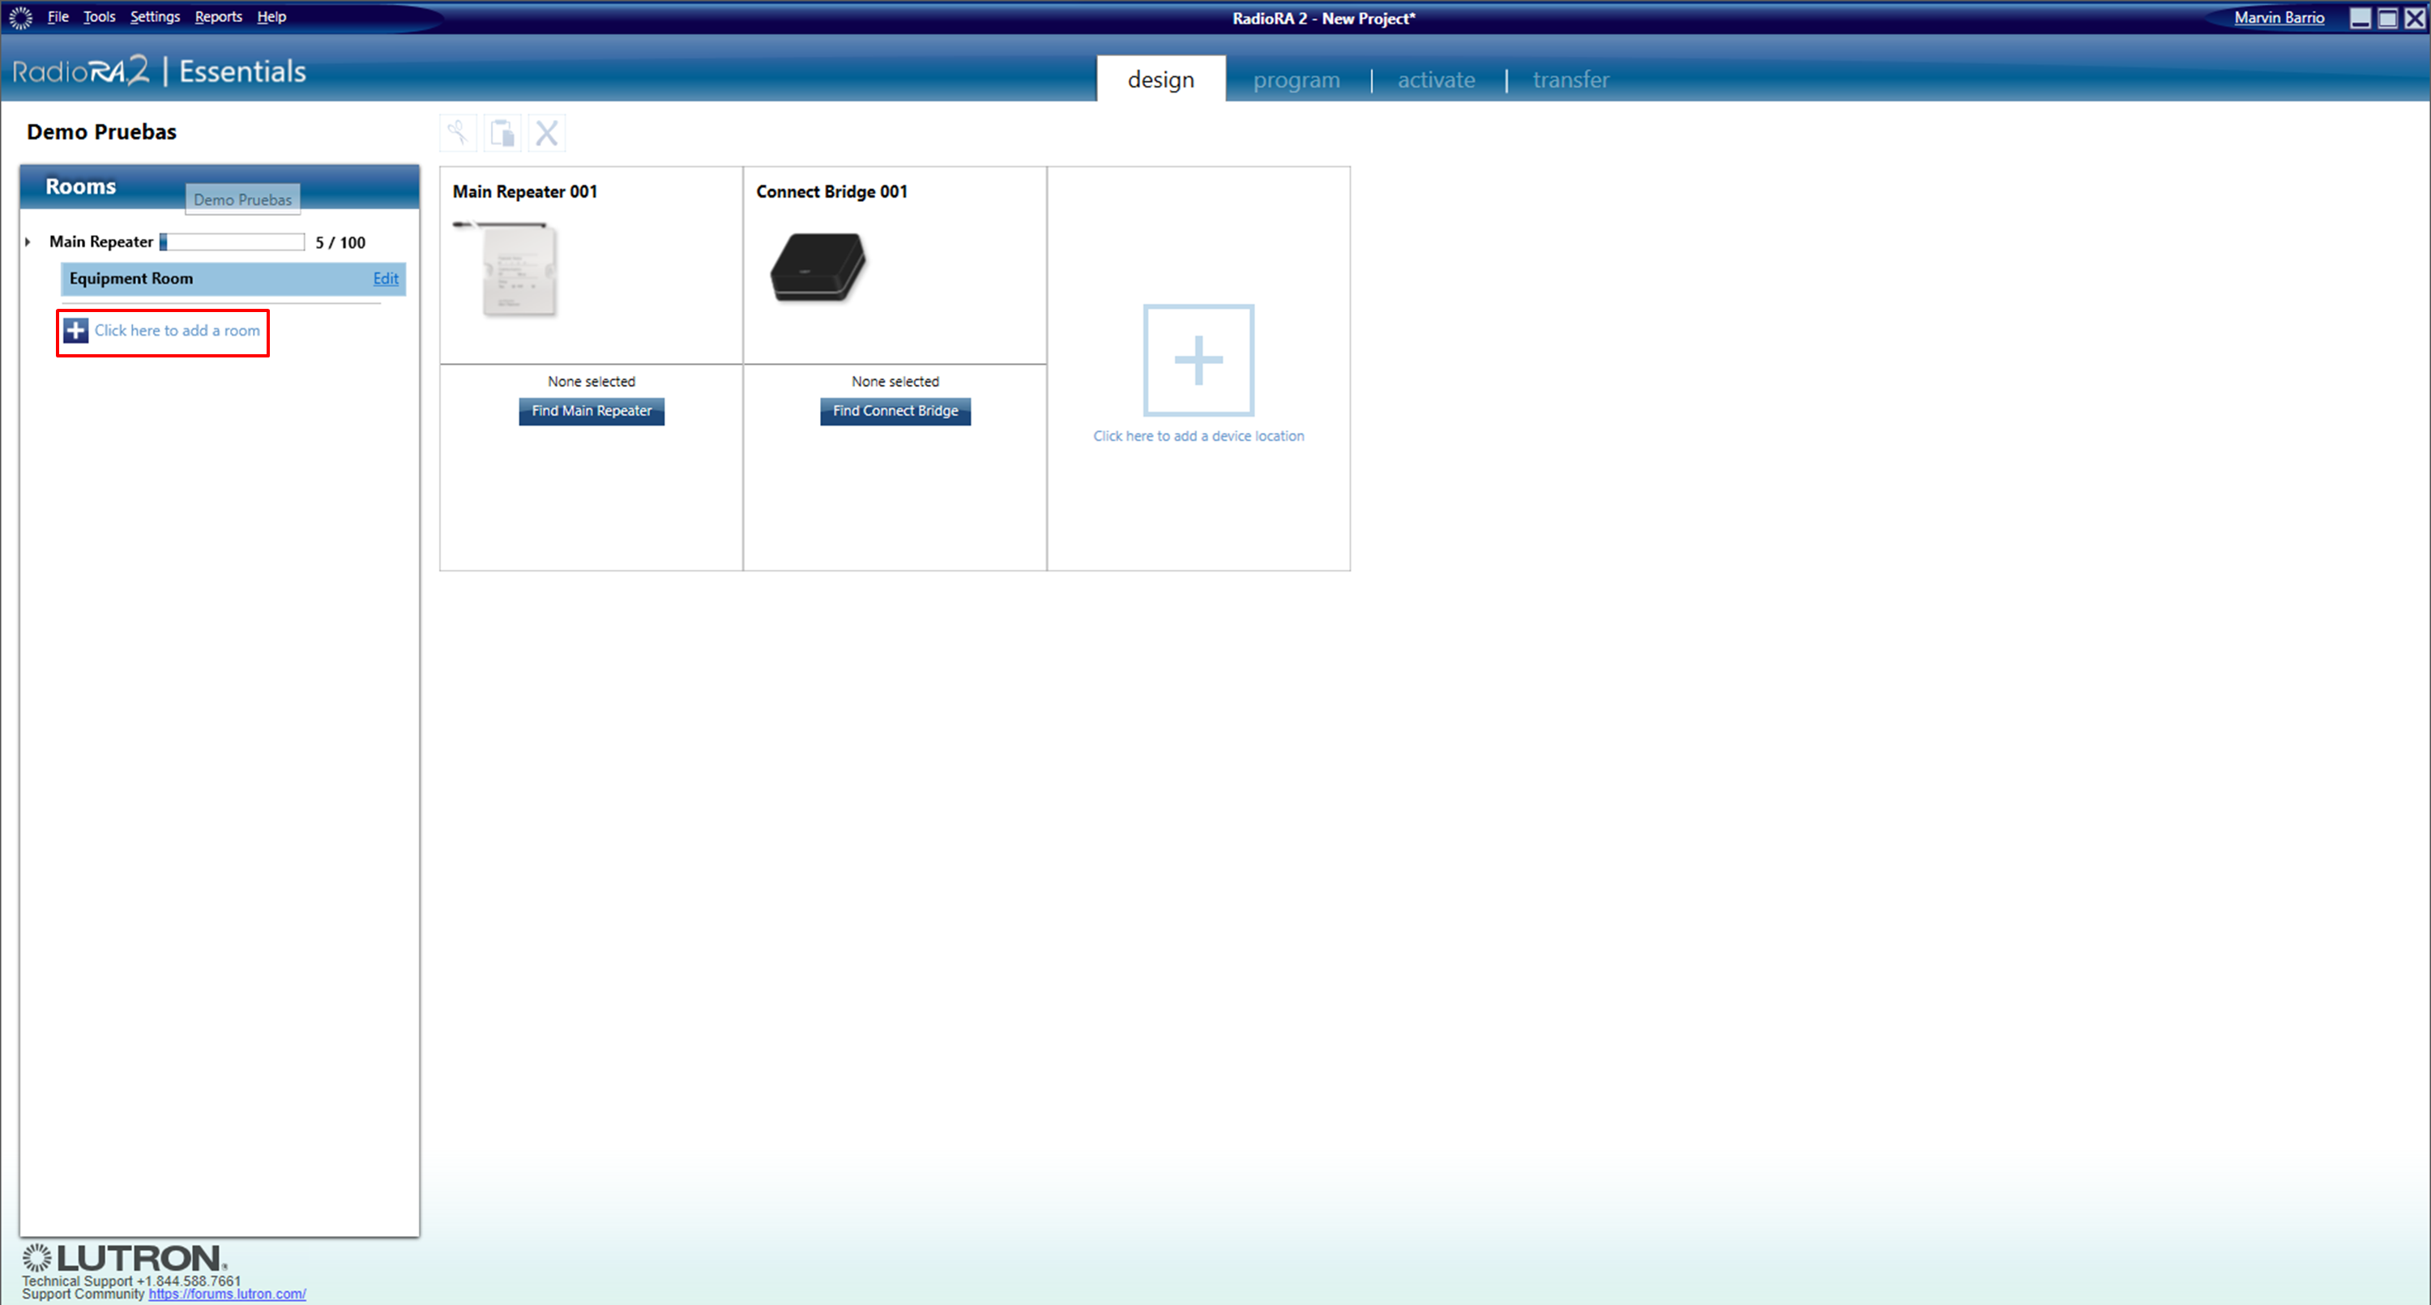Screen dimensions: 2431x1305
Task: Open the forums.lutron.com support link
Action: coord(227,1294)
